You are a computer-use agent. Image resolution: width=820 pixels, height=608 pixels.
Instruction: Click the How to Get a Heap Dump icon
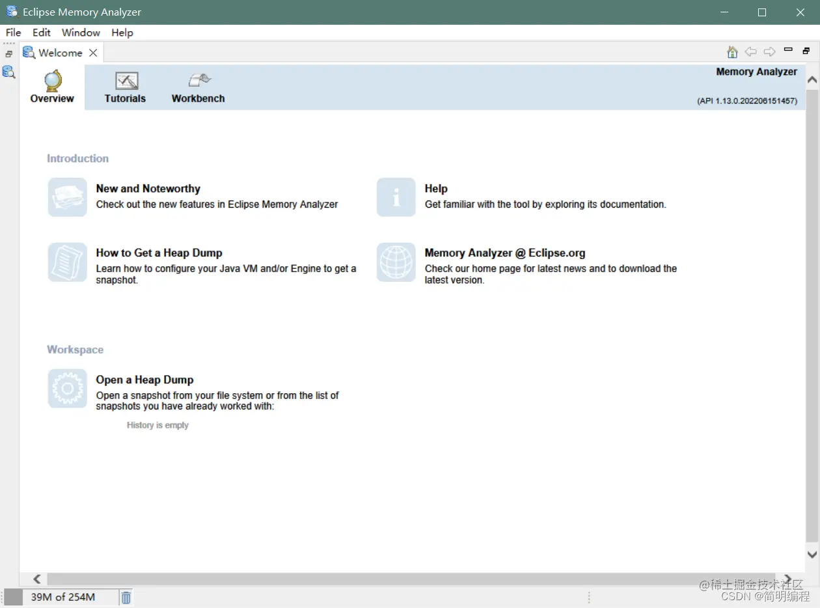click(67, 262)
